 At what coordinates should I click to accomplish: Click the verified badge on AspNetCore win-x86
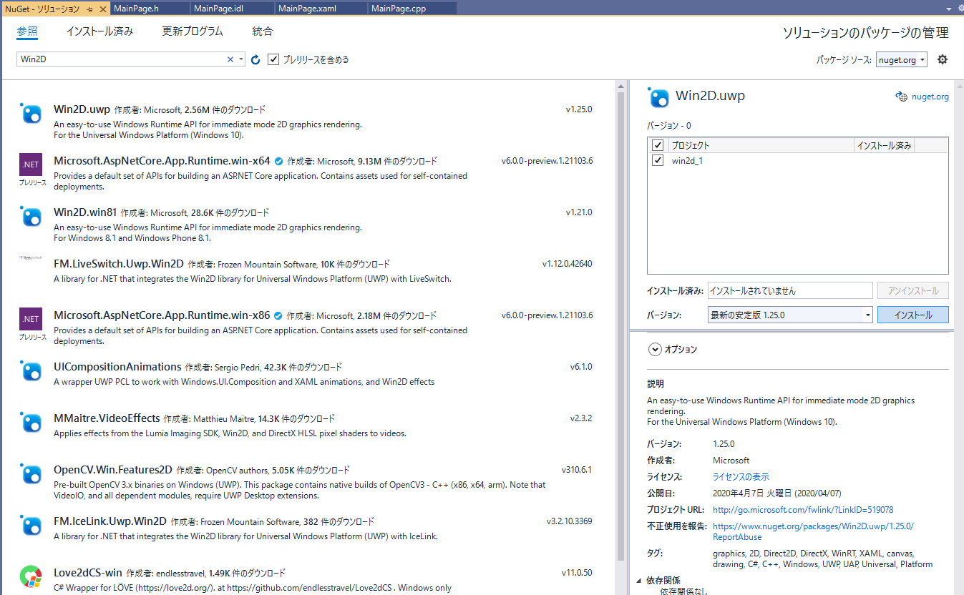(x=279, y=315)
